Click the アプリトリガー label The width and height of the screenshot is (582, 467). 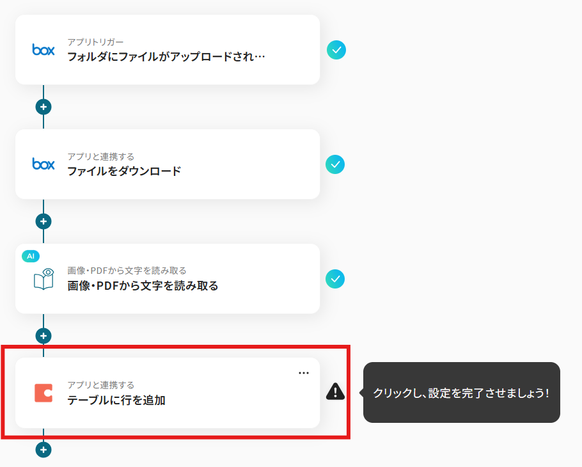(95, 42)
